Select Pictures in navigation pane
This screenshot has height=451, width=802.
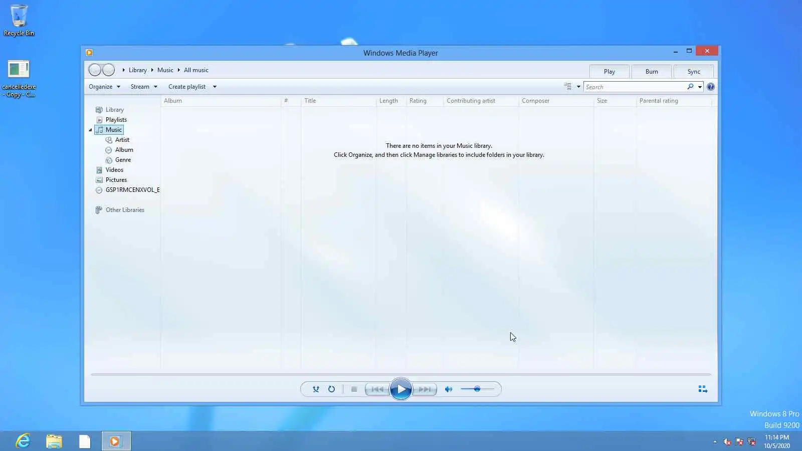[116, 180]
